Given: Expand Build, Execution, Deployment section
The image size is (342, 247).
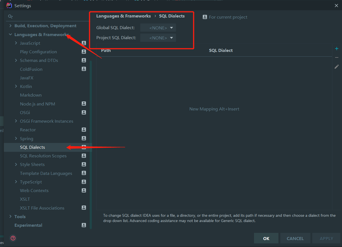Looking at the screenshot, I should tap(11, 26).
